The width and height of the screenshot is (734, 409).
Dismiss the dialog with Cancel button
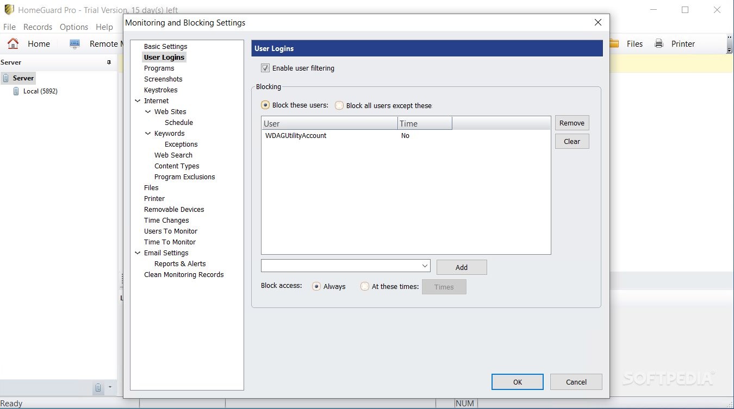576,382
